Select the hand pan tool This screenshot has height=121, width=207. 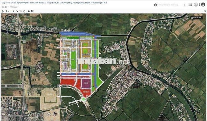[x=24, y=11]
